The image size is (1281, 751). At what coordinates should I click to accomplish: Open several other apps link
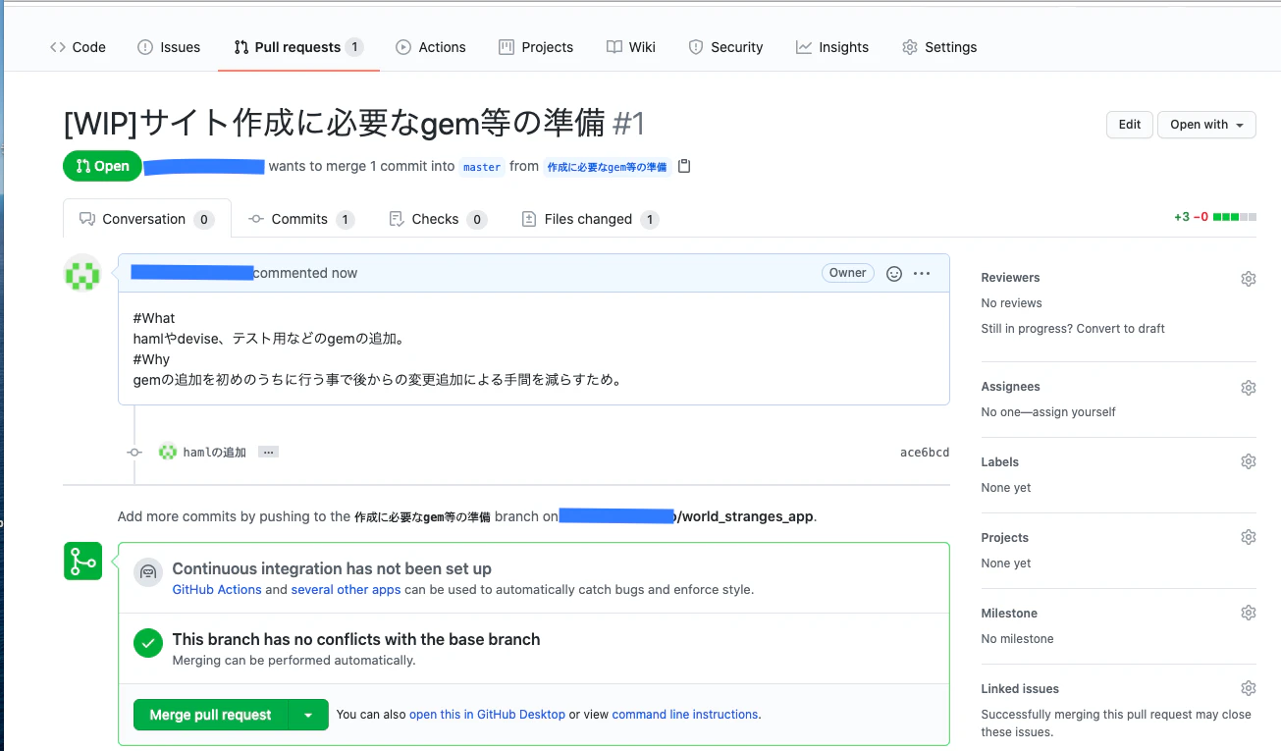click(346, 590)
